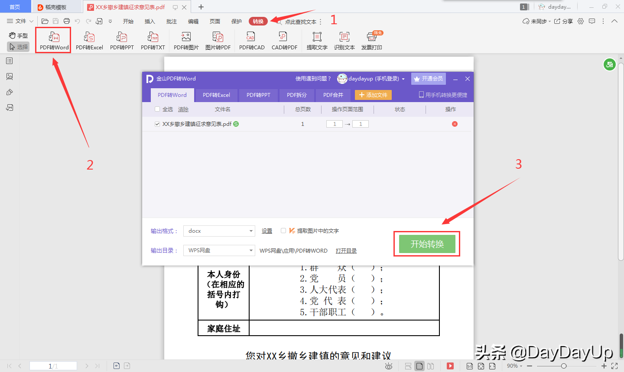
Task: Open the 编辑 ribbon tab
Action: tap(193, 21)
